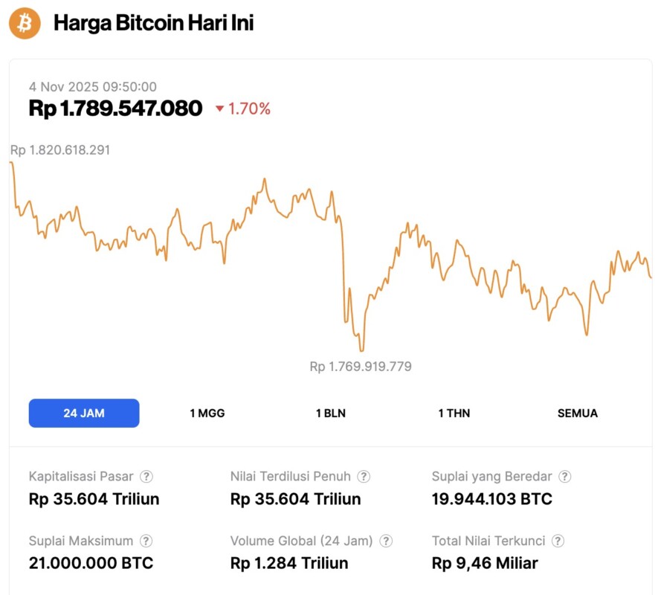Click the lowest dip on the price chart
The image size is (655, 595).
click(361, 350)
